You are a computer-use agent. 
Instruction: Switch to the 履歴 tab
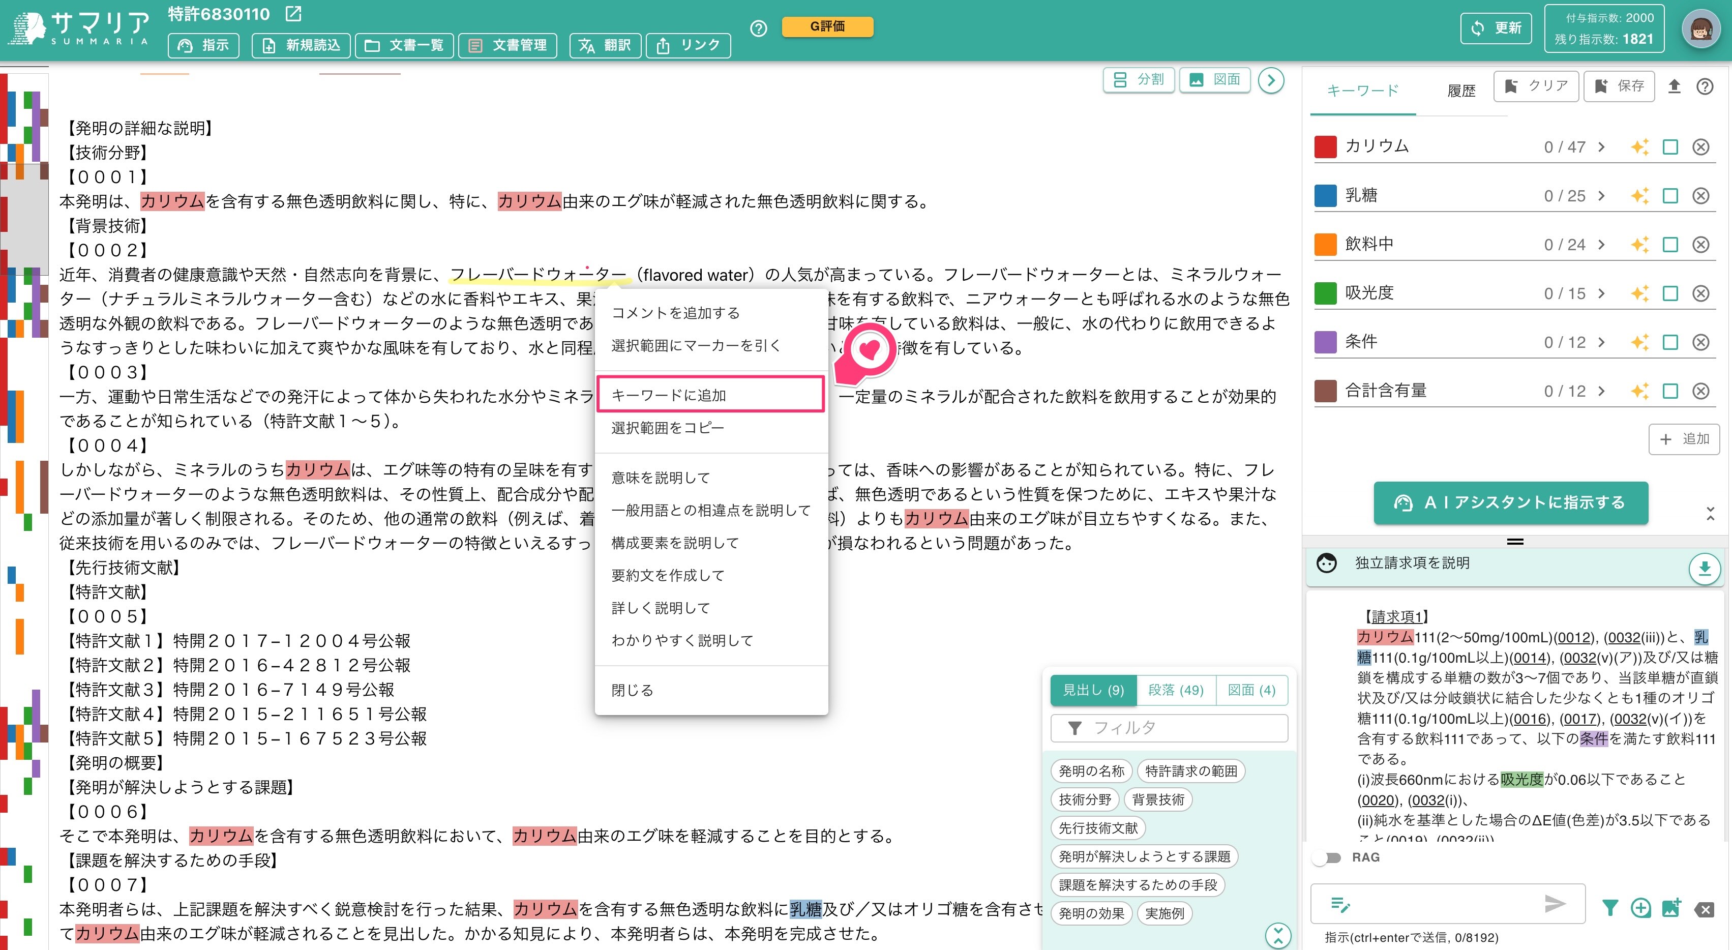[x=1461, y=90]
